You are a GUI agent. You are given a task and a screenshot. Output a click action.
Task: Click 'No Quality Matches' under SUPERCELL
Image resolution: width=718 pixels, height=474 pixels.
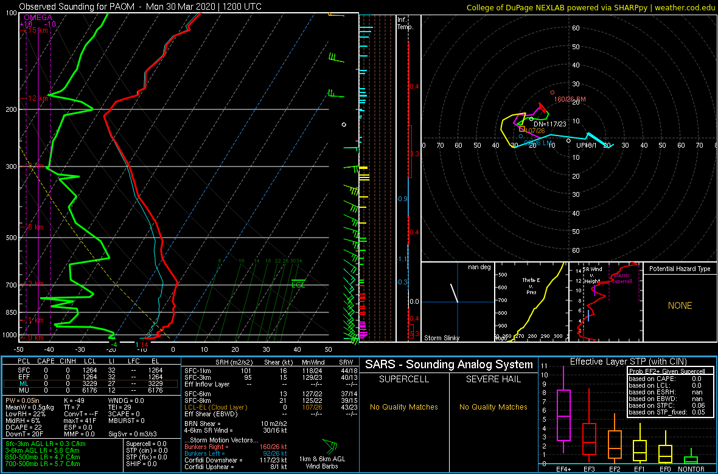[404, 407]
